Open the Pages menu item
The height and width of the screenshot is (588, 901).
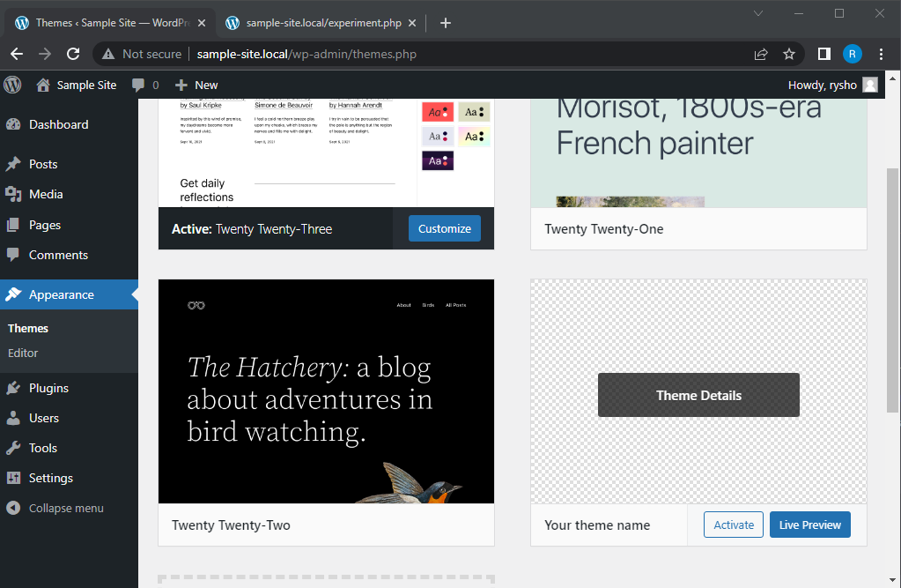click(69, 225)
